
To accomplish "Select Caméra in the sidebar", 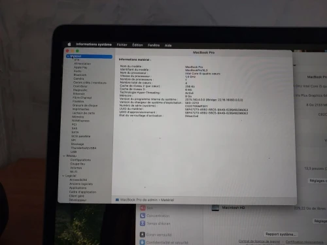I will tap(78, 78).
